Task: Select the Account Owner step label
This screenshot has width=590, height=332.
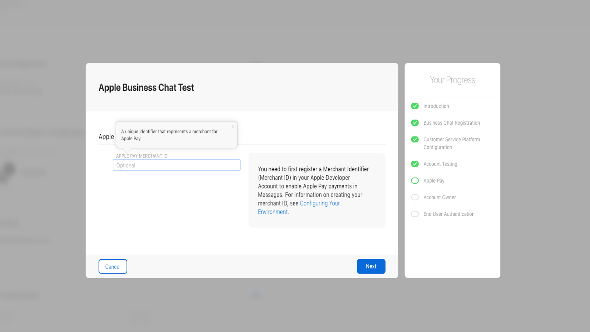Action: [x=440, y=197]
